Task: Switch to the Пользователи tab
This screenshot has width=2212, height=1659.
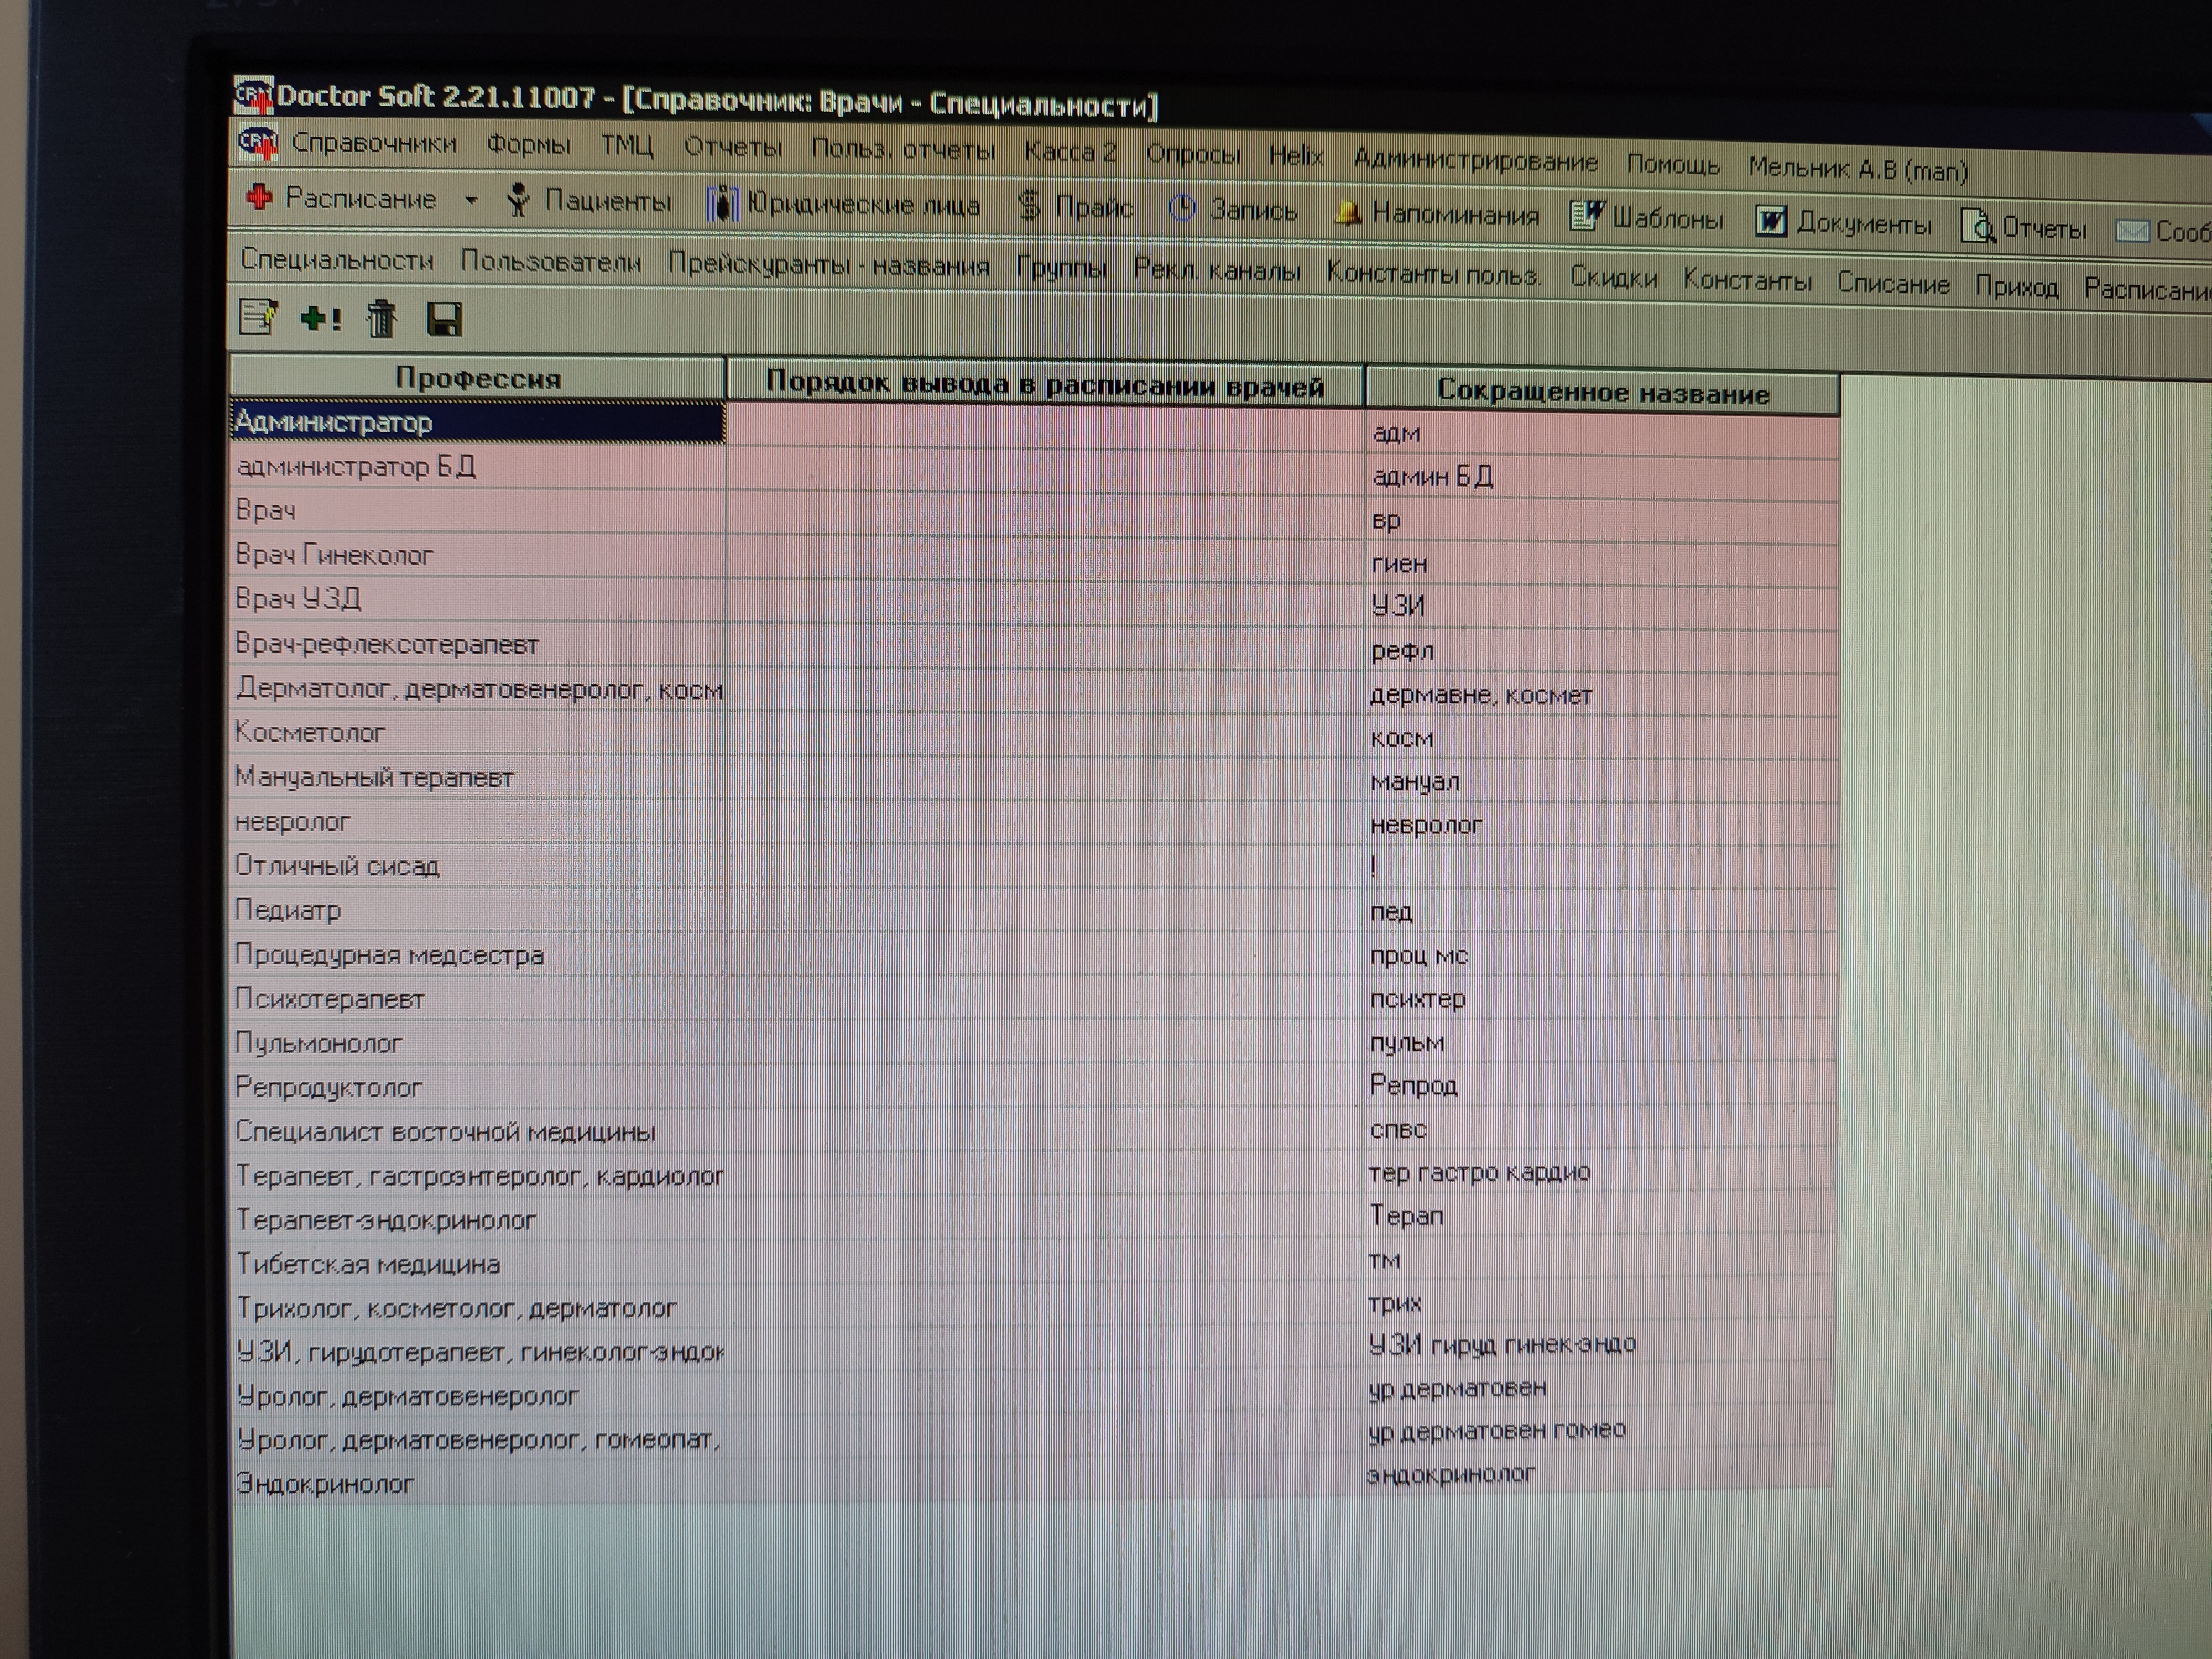Action: pos(550,262)
